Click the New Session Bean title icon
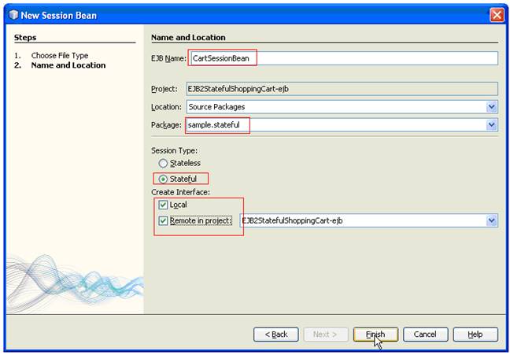Screen dimensions: 510x355 tap(13, 15)
